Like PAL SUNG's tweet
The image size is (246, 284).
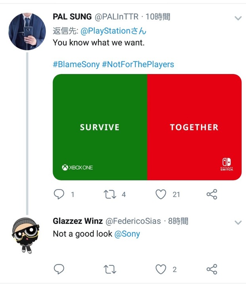pos(160,194)
